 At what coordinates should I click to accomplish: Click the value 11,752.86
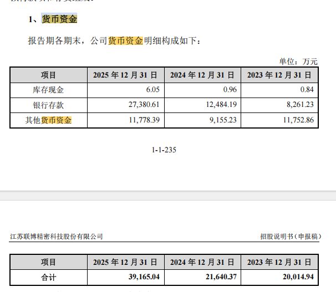coord(298,120)
